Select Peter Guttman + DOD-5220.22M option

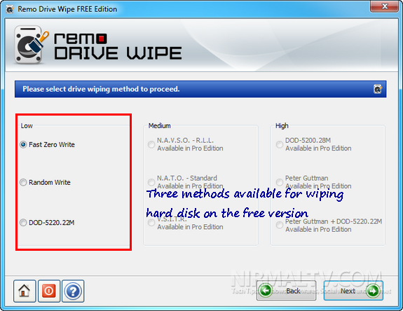coord(280,226)
